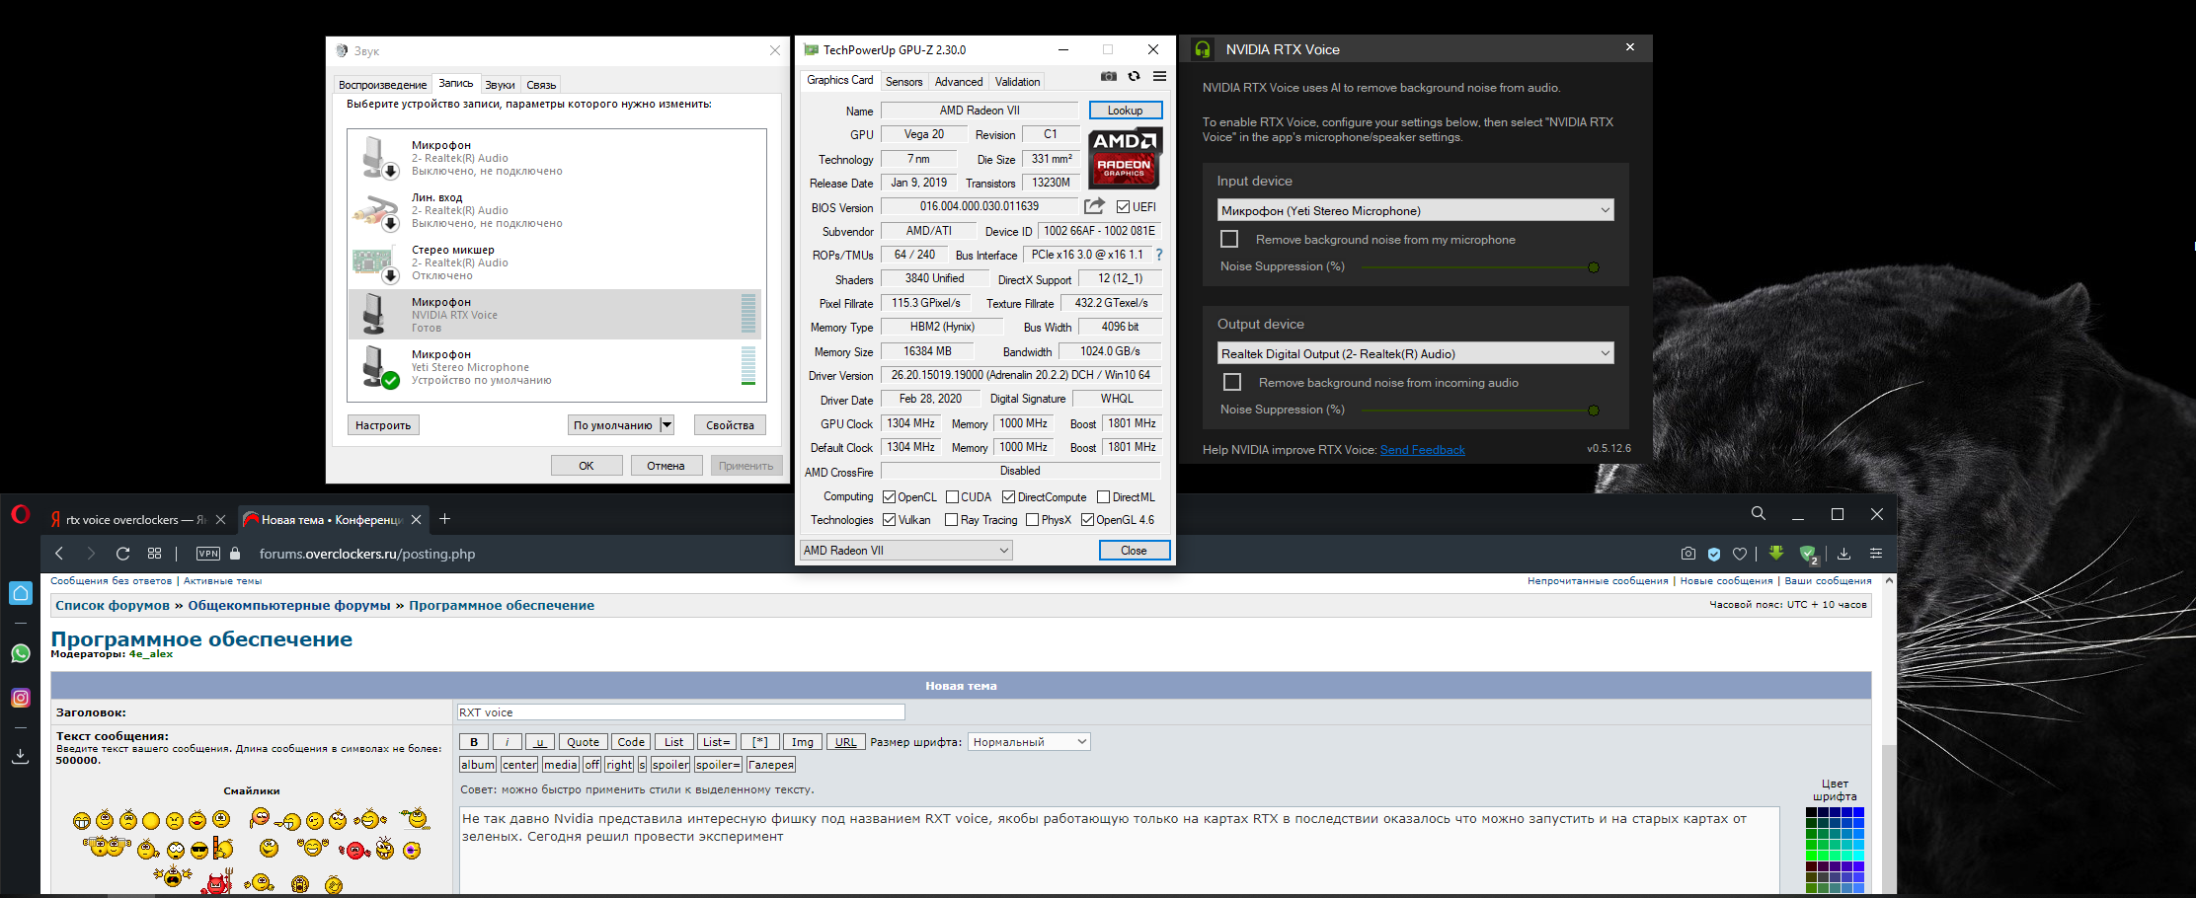Enable noise removal from incoming audio
Image resolution: width=2196 pixels, height=898 pixels.
pos(1232,382)
